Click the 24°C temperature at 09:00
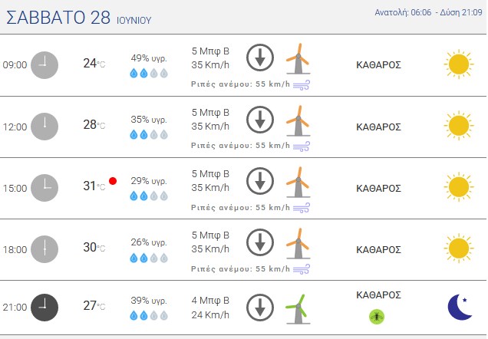 (94, 63)
